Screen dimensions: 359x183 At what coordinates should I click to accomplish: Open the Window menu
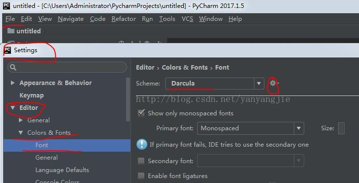coord(211,19)
